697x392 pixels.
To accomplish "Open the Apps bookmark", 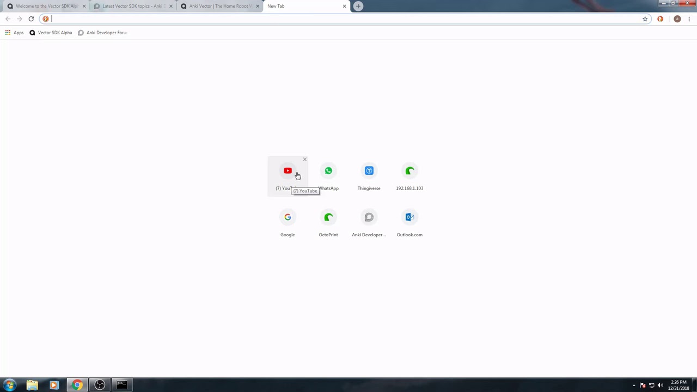I will pyautogui.click(x=14, y=33).
